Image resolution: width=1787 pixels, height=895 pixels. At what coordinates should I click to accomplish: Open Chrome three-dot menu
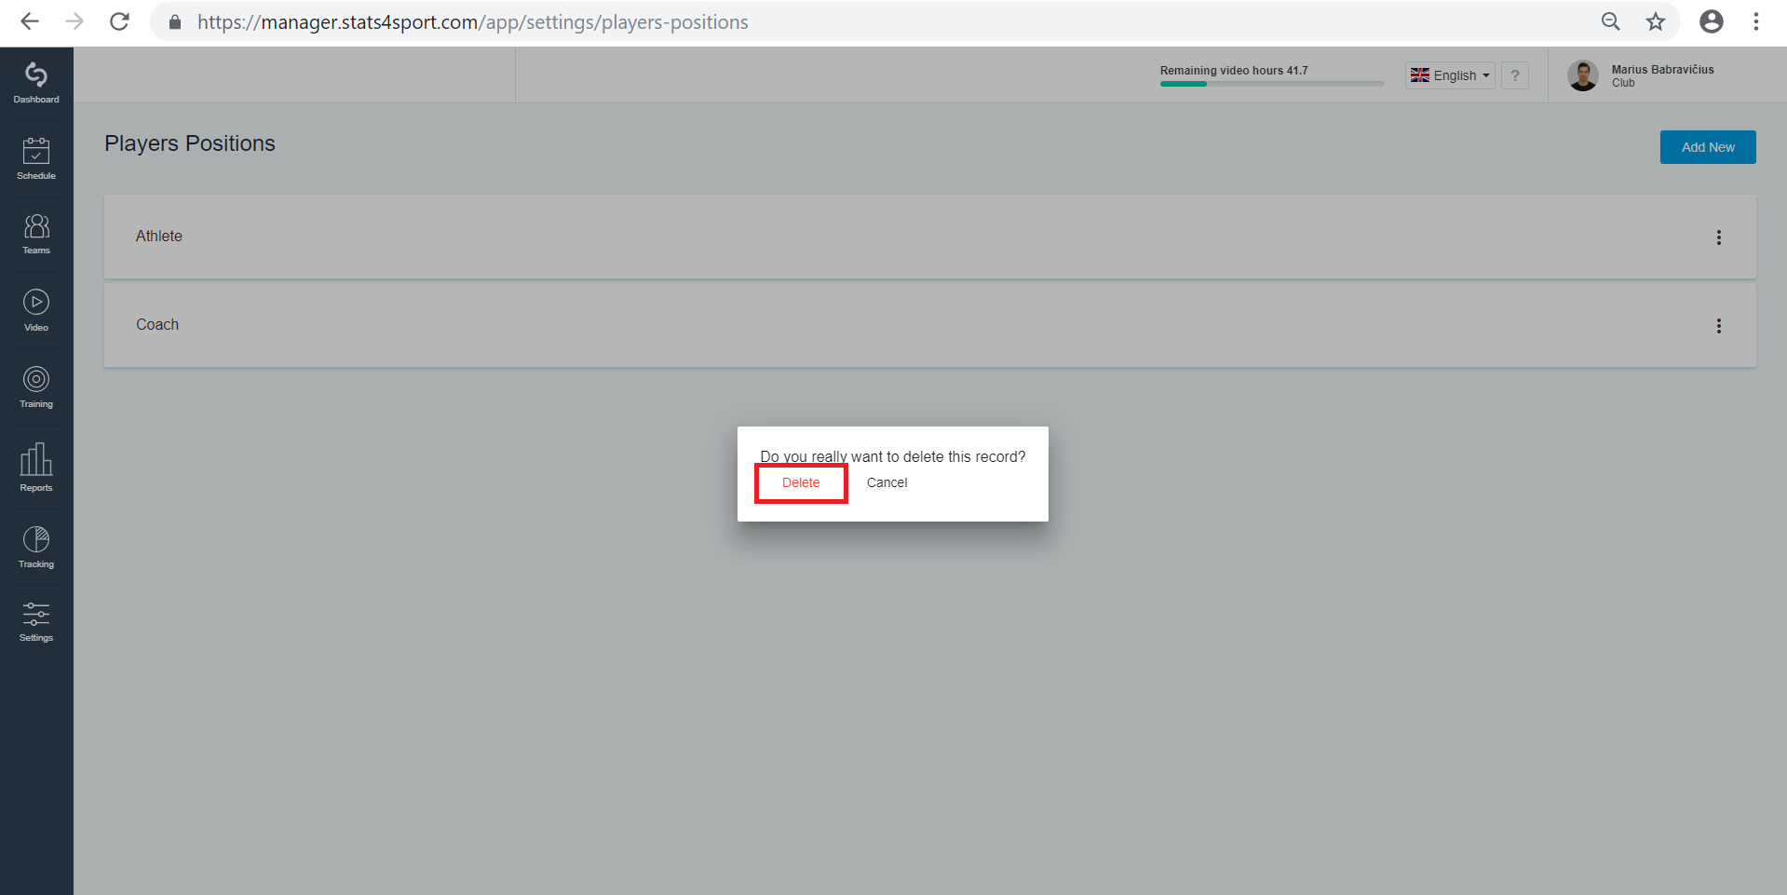tap(1756, 21)
